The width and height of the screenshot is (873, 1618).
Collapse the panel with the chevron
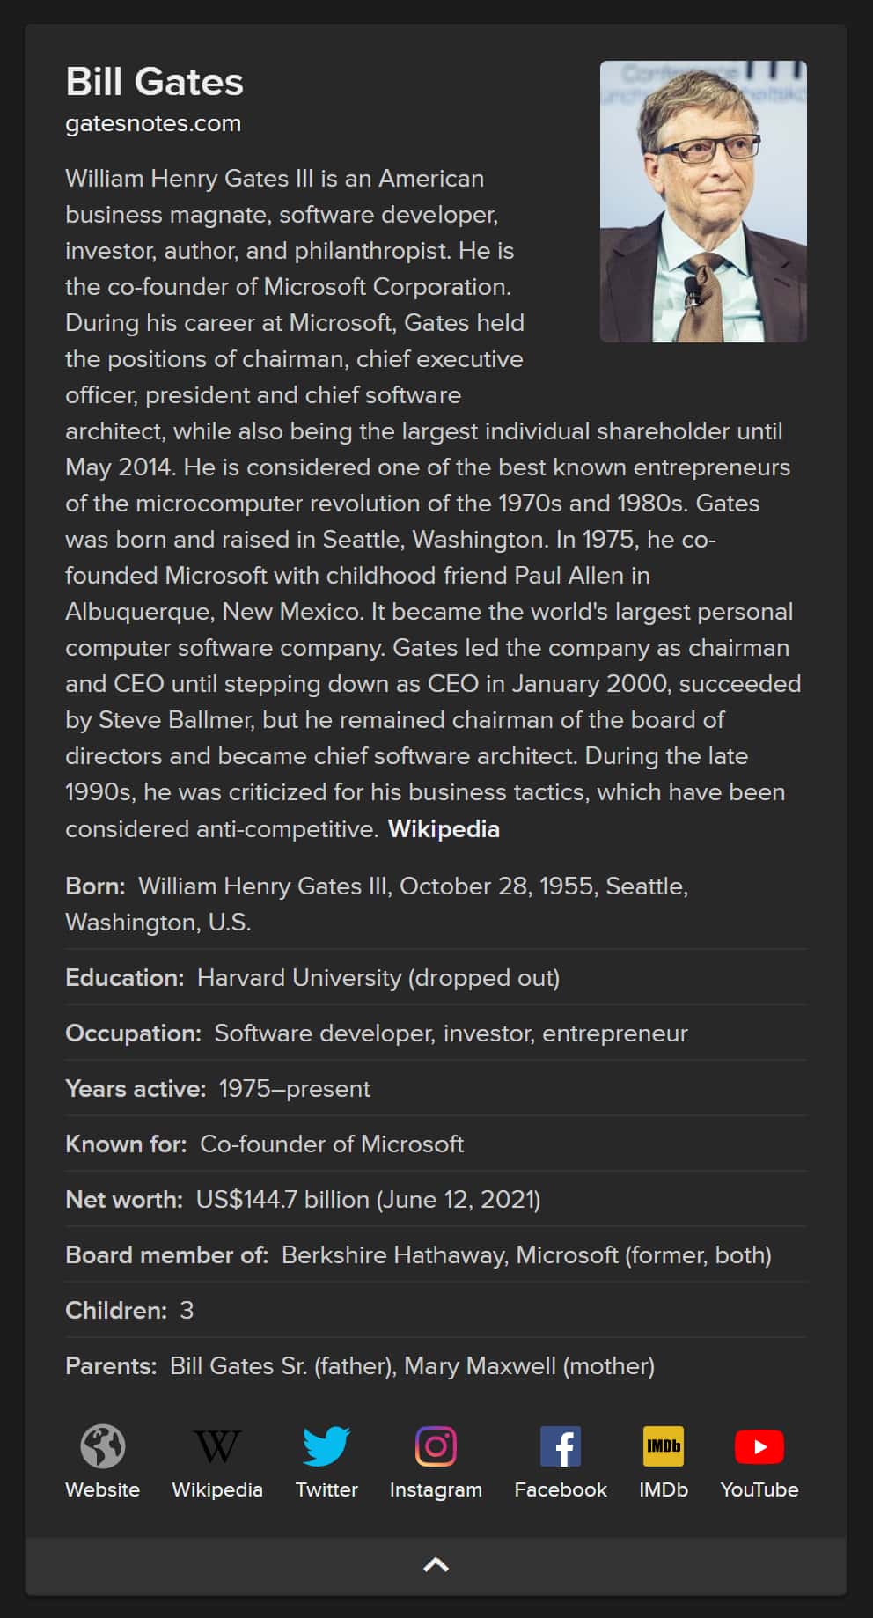(436, 1565)
